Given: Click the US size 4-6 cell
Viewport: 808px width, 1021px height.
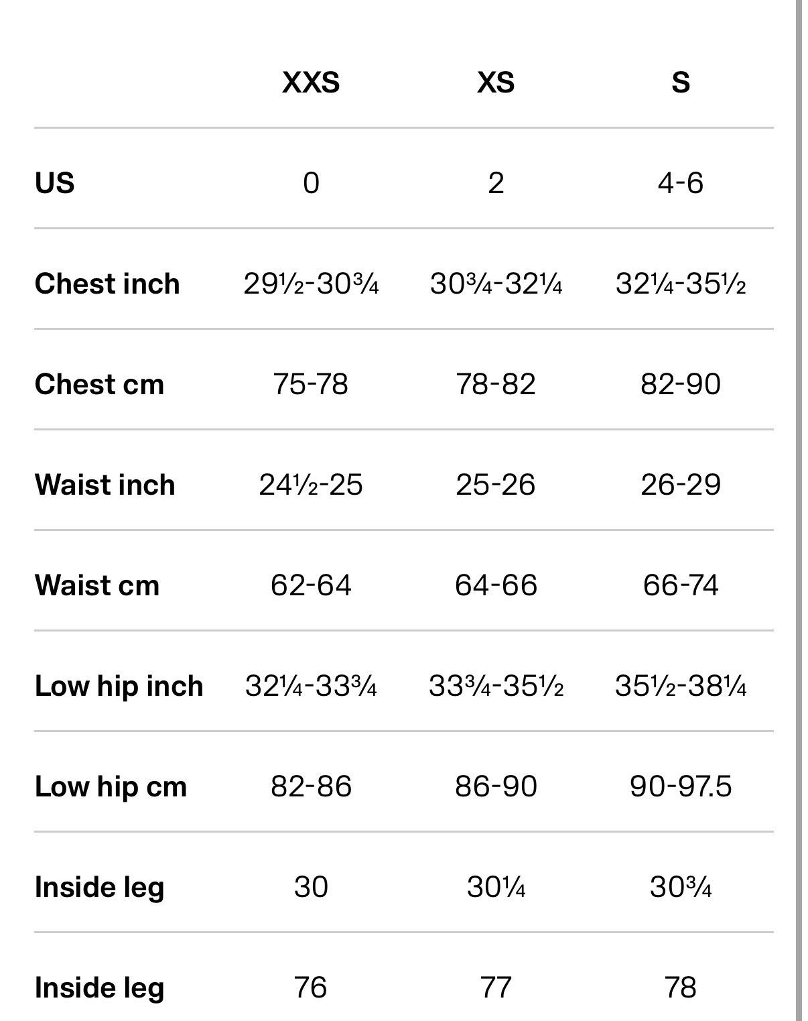Looking at the screenshot, I should click(681, 183).
